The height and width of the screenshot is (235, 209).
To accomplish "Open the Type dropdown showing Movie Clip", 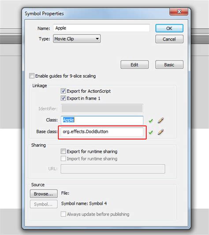I will [x=77, y=39].
